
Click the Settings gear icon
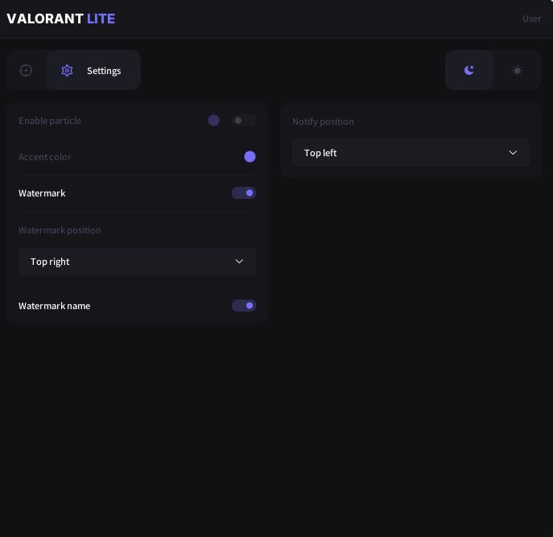click(x=67, y=71)
